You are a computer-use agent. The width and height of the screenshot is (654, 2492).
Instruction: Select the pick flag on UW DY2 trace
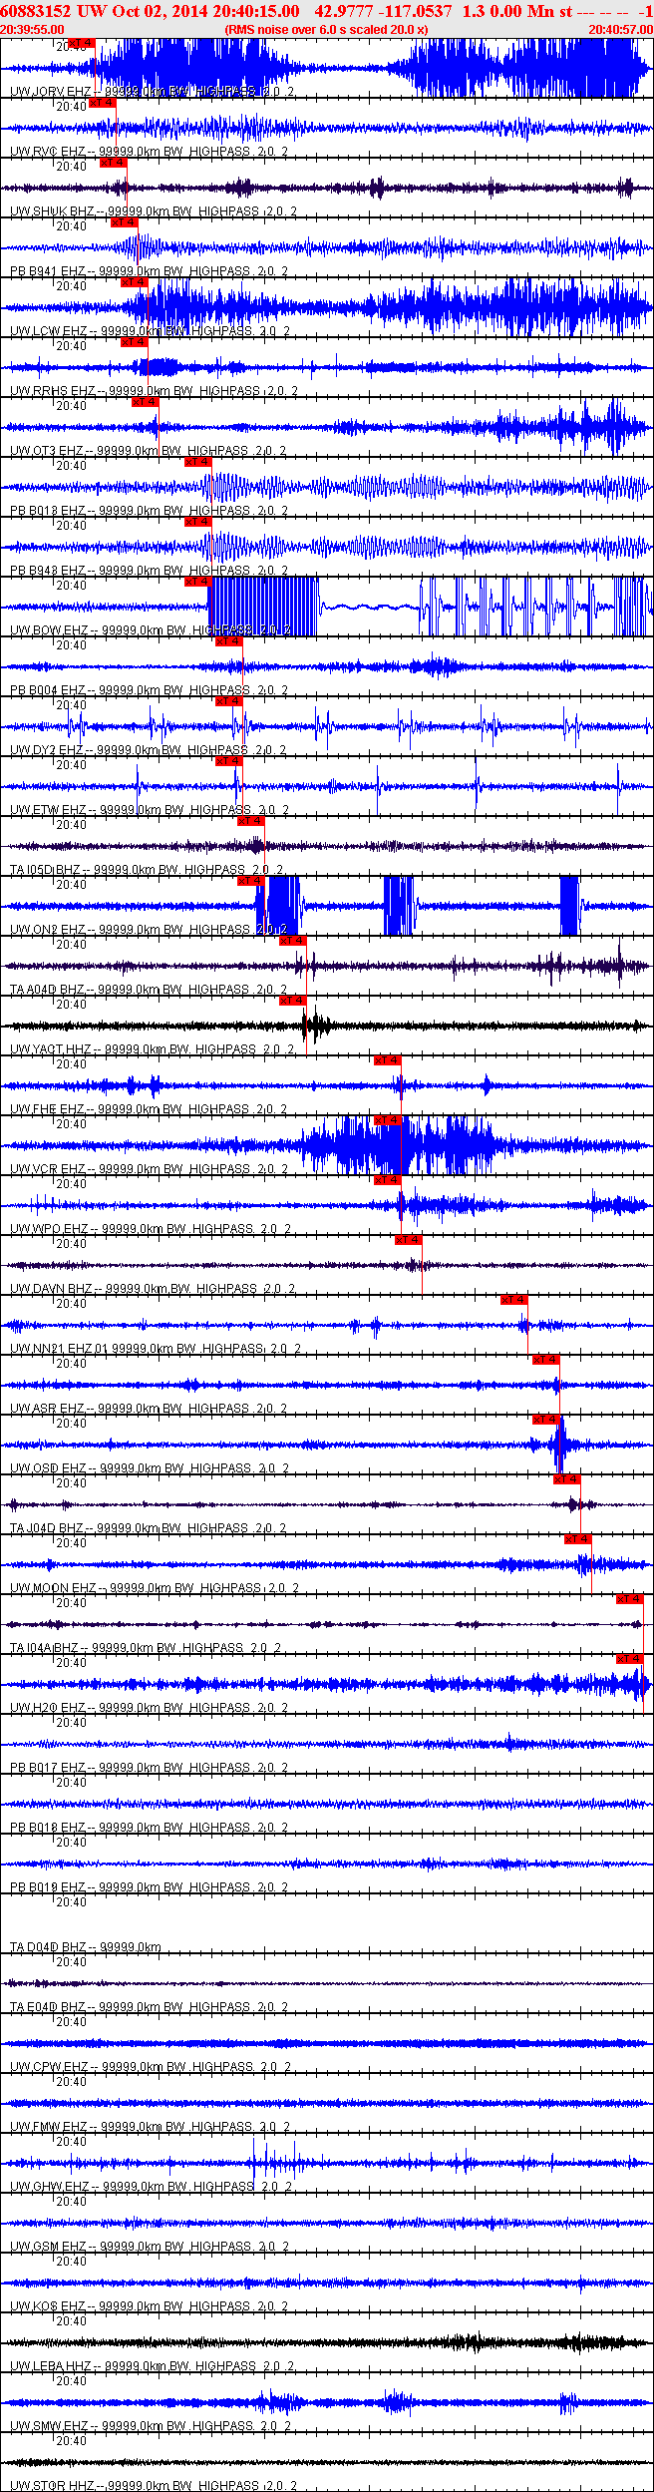pos(229,701)
